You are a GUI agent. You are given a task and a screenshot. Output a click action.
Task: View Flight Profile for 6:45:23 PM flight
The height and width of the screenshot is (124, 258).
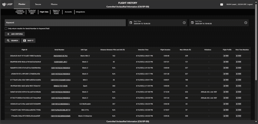pos(226,62)
